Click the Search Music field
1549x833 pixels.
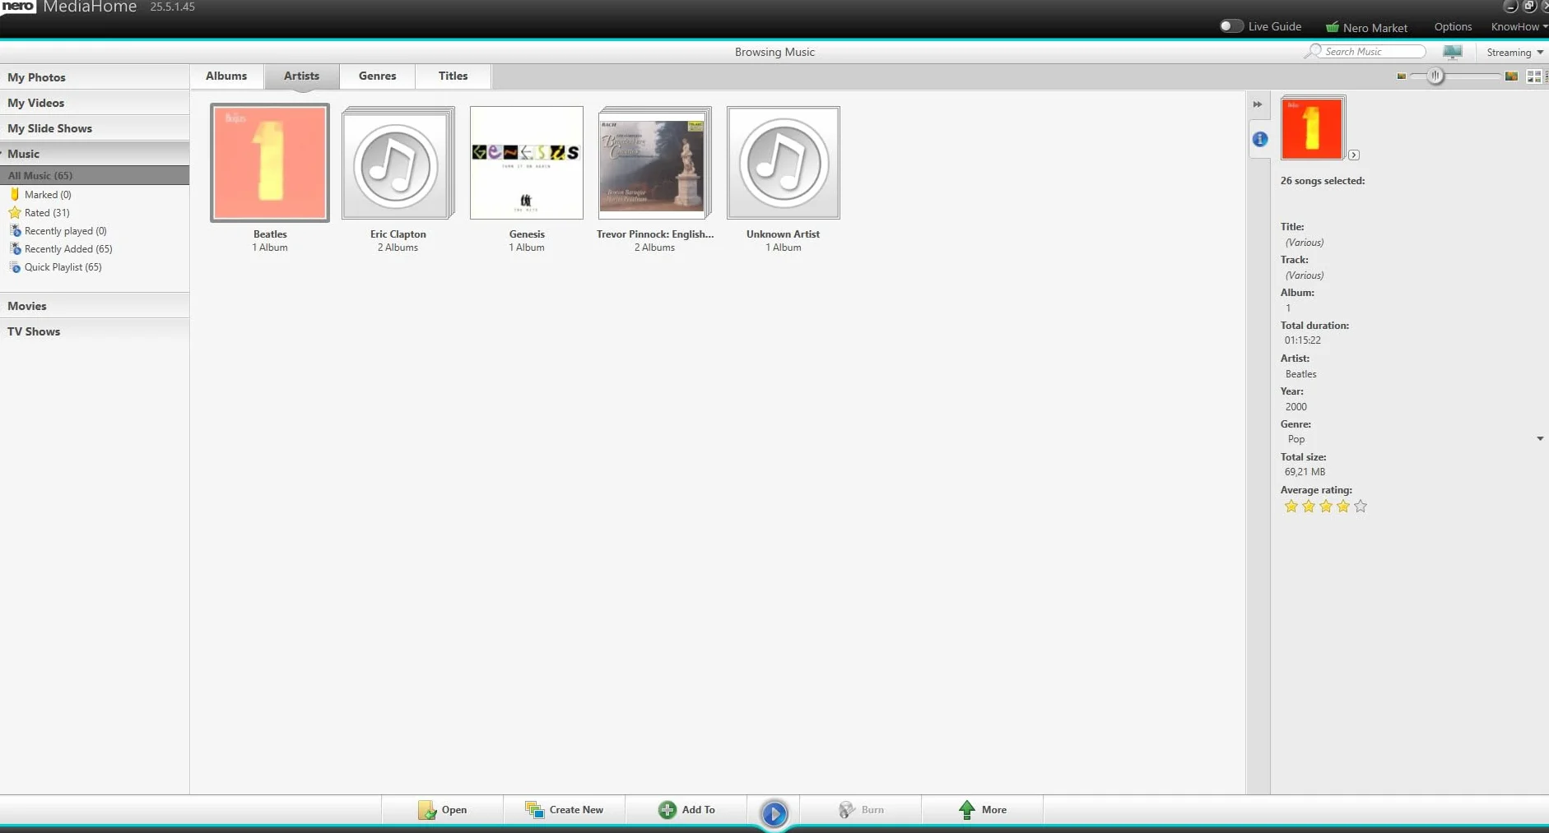tap(1373, 51)
